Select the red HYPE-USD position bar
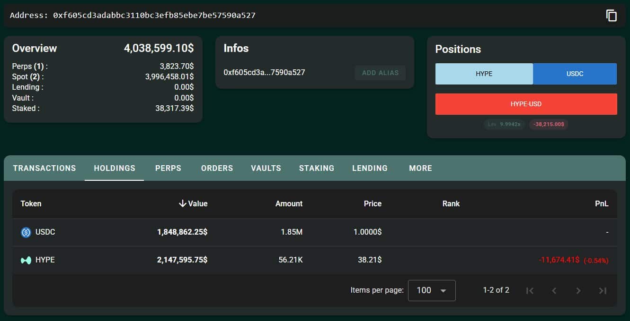The width and height of the screenshot is (630, 321). click(x=526, y=104)
